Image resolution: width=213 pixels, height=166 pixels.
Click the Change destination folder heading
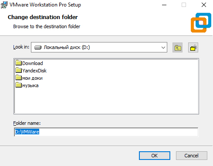click(43, 17)
